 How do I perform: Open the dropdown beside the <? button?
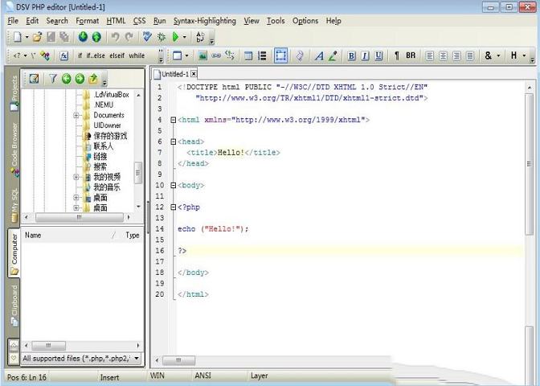click(25, 55)
